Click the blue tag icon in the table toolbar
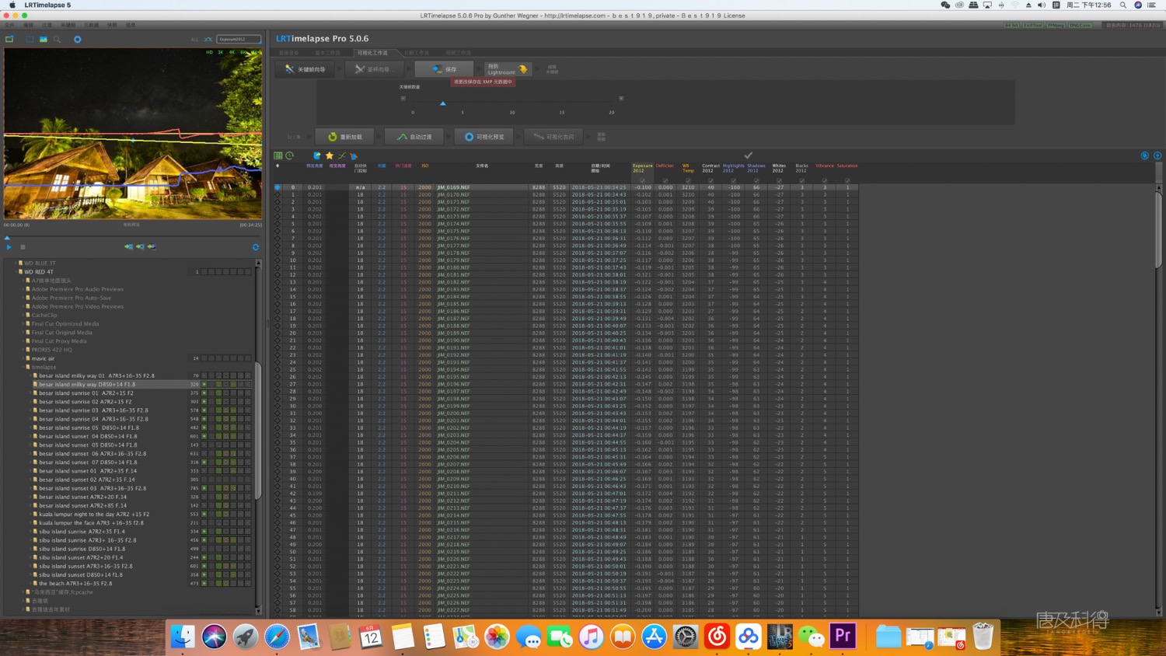Image resolution: width=1166 pixels, height=656 pixels. (354, 155)
